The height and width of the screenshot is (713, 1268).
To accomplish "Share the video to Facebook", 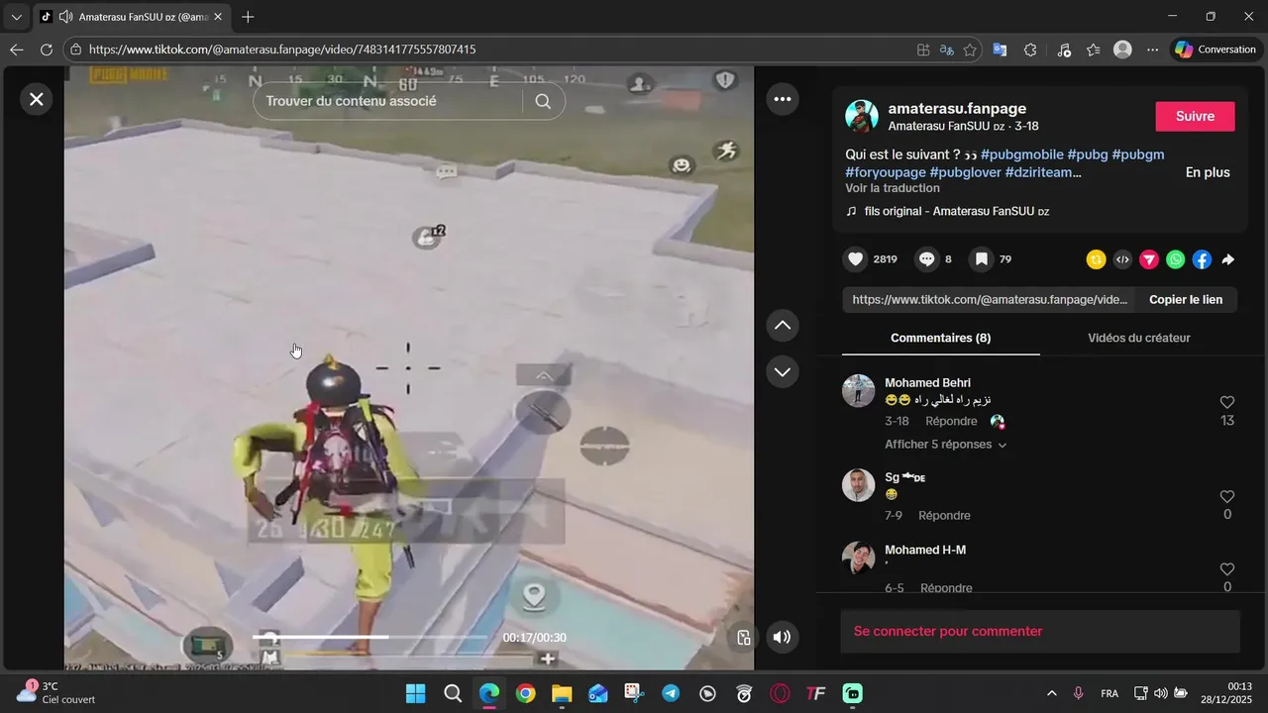I will (1202, 259).
